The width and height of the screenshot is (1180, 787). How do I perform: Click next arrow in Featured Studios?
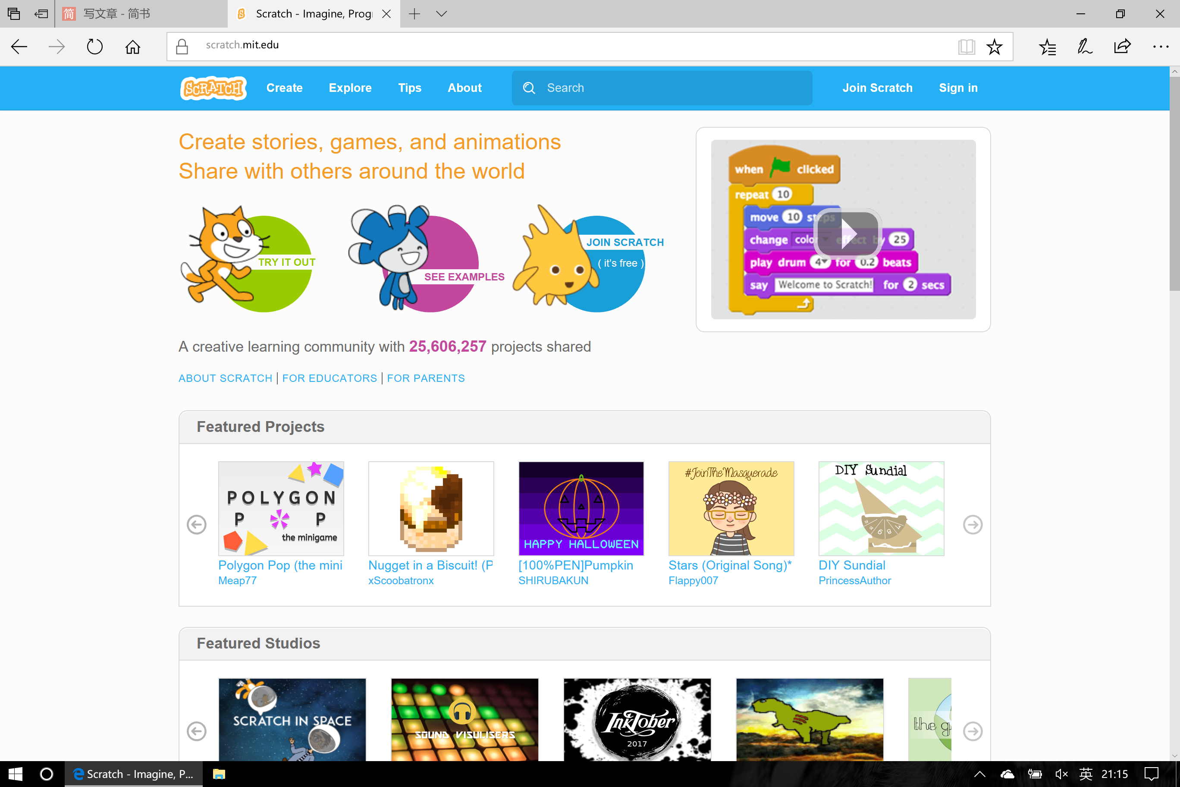972,731
